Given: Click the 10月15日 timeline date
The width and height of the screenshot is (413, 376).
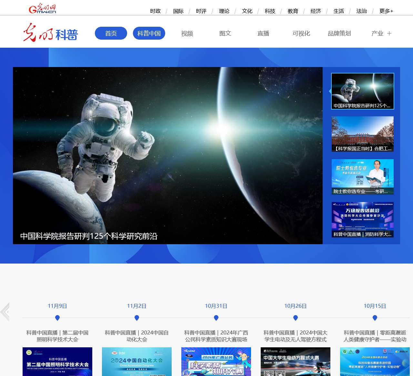Looking at the screenshot, I should click(375, 306).
